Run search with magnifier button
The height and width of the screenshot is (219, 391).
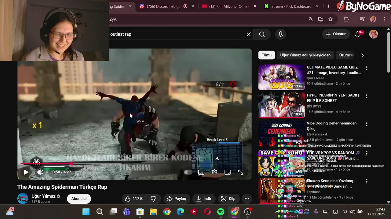(262, 34)
